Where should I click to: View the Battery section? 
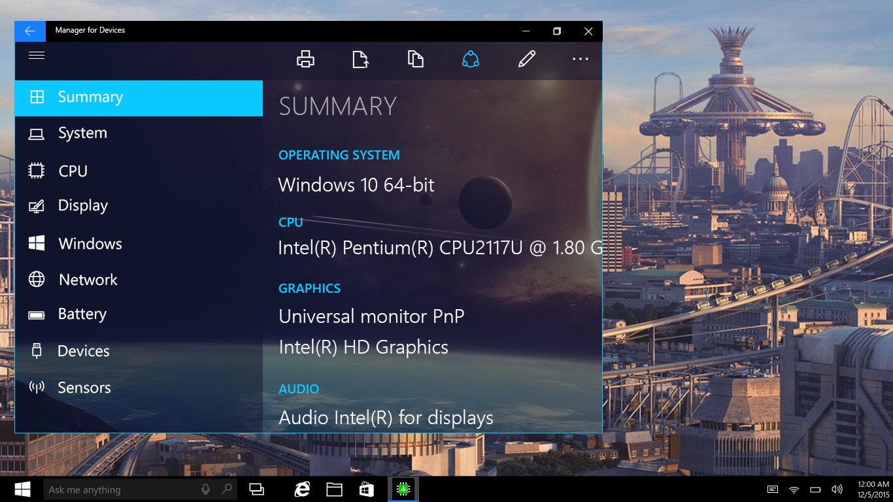click(x=139, y=314)
